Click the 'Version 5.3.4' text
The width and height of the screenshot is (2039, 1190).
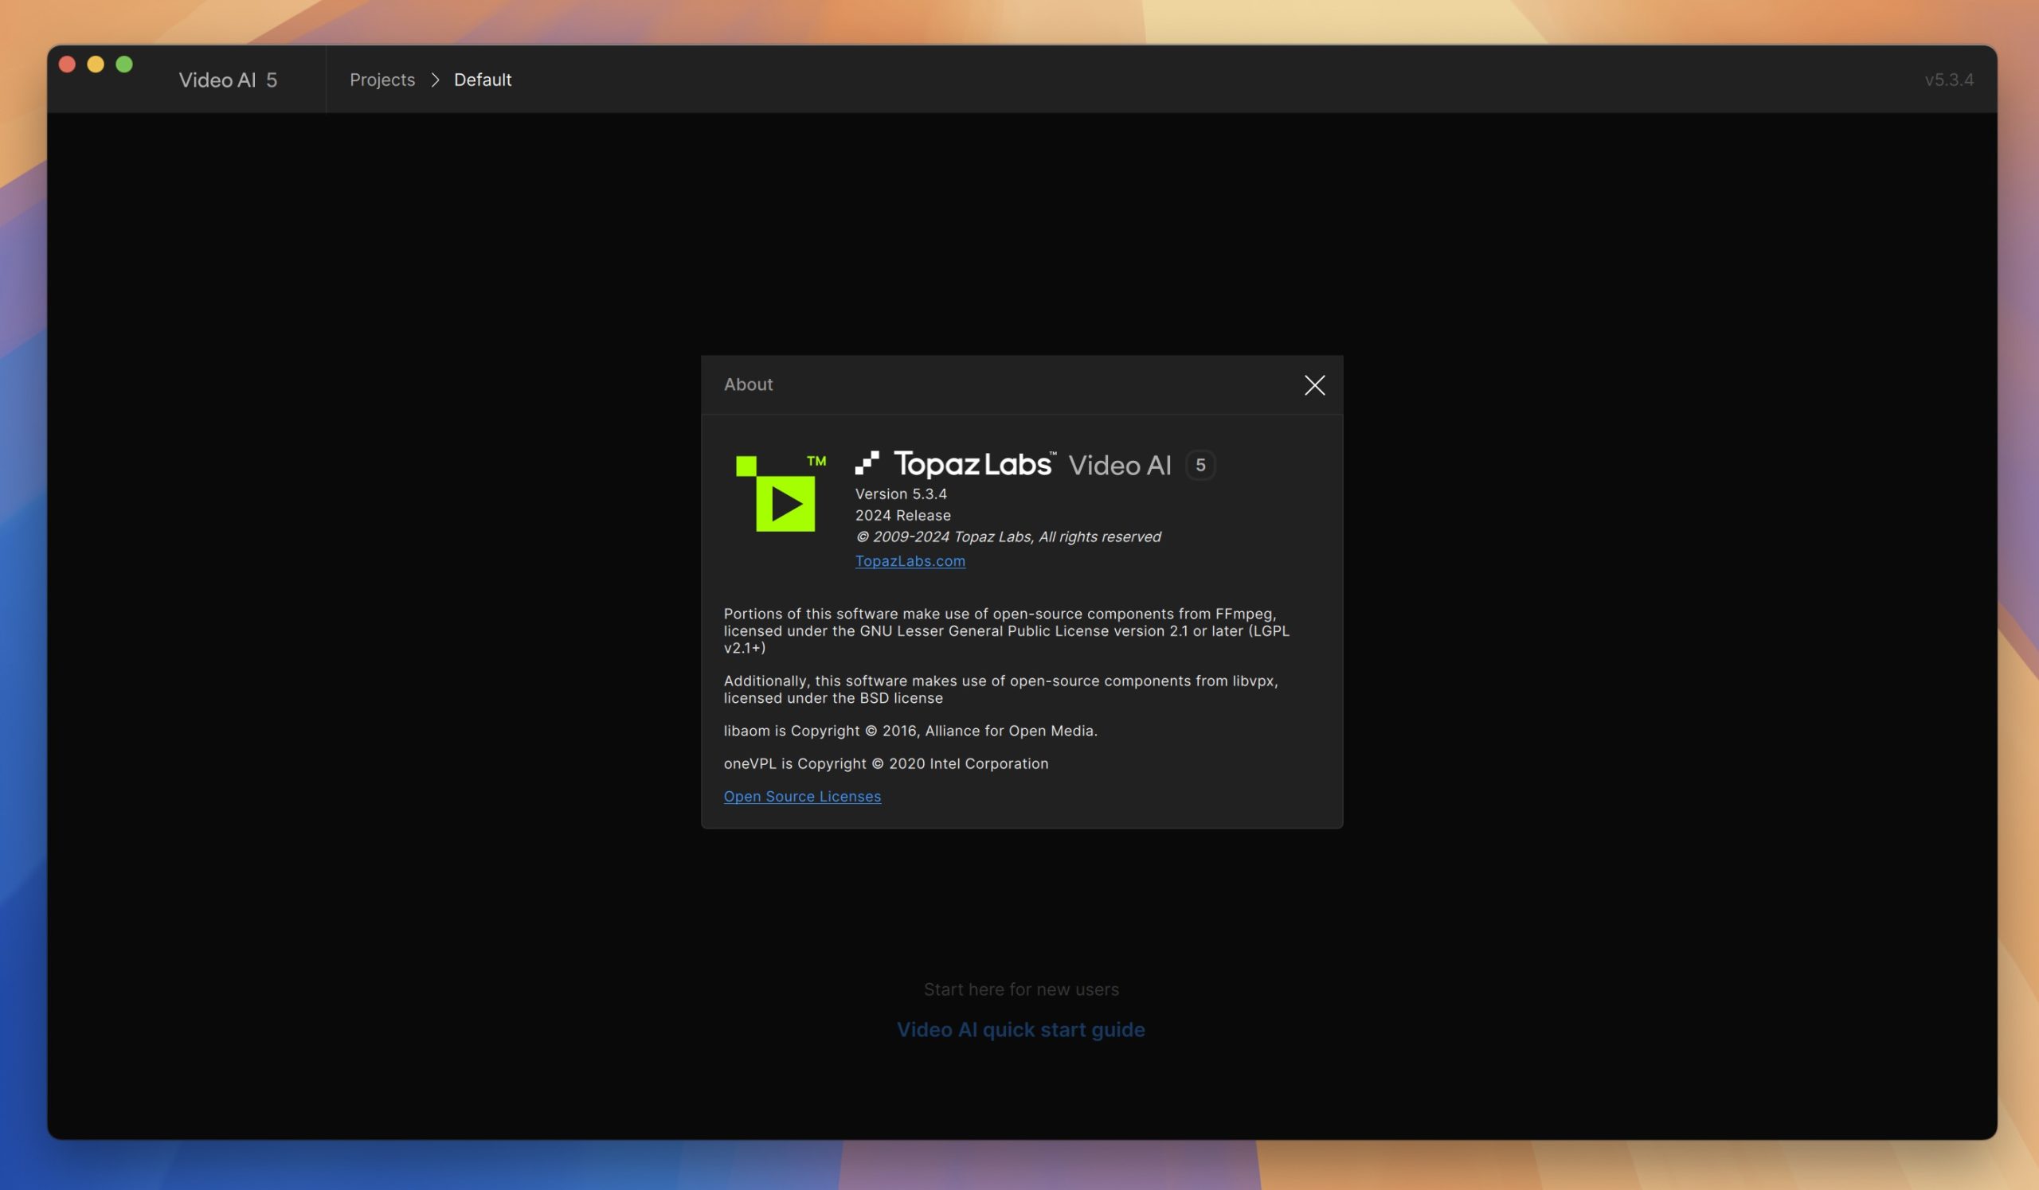coord(901,494)
